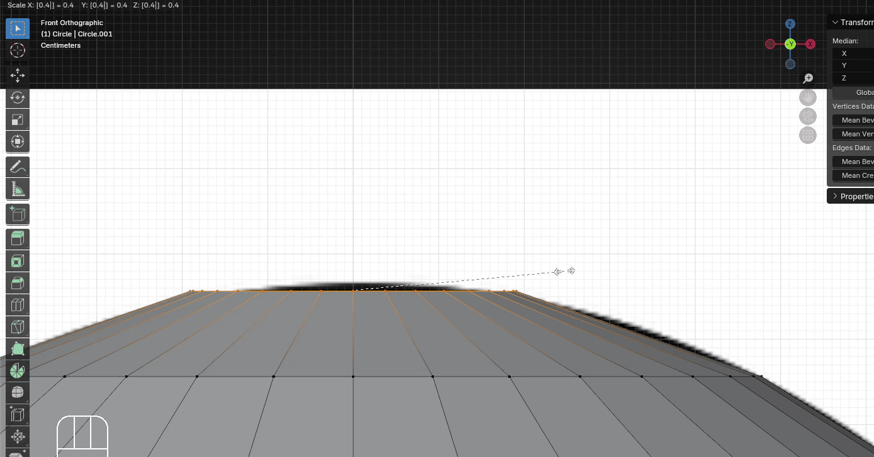This screenshot has width=874, height=457.
Task: Choose the Extrude Region tool
Action: pos(18,239)
